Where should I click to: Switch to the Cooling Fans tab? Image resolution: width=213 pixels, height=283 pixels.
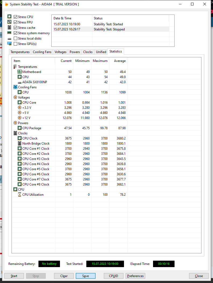pyautogui.click(x=42, y=52)
